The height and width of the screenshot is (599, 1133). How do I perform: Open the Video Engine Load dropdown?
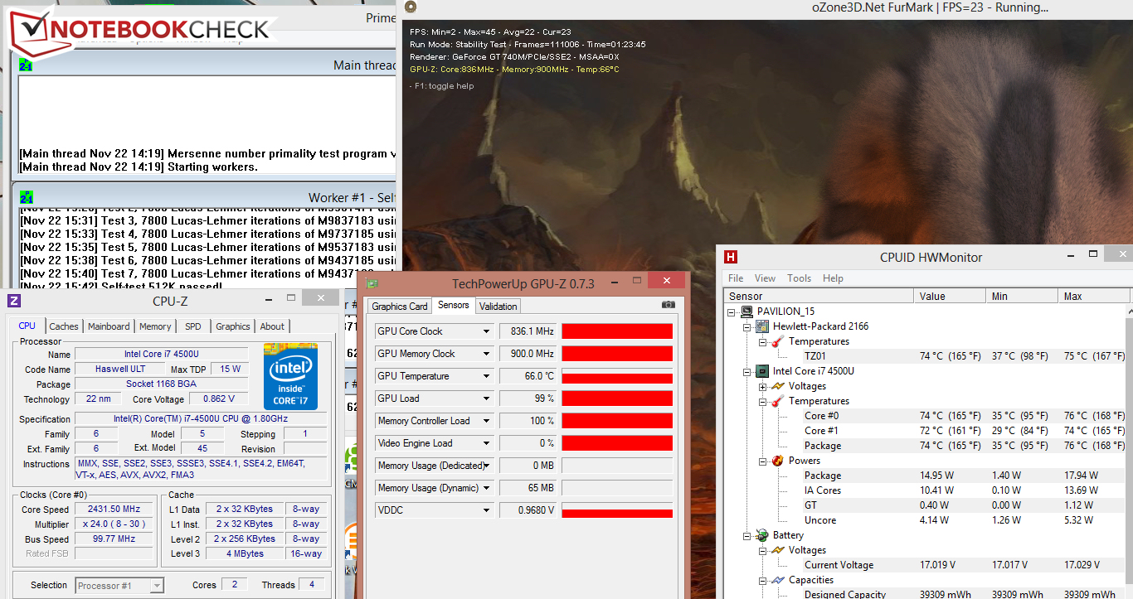[487, 443]
